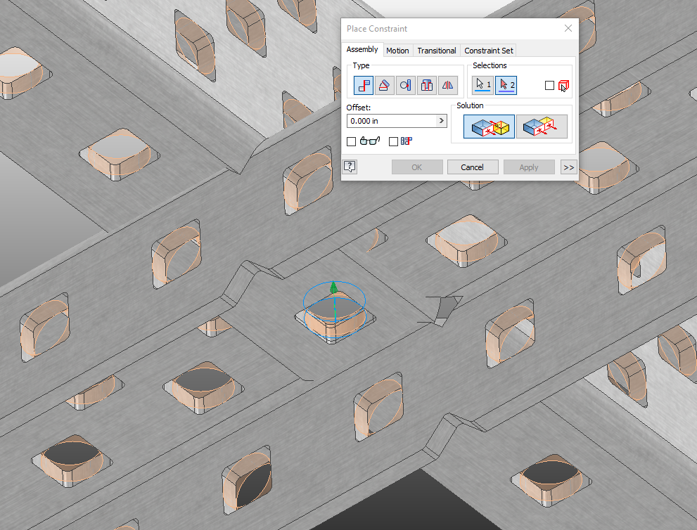Screen dimensions: 697x530
Task: Close the Place Constraint dialog
Action: [568, 28]
